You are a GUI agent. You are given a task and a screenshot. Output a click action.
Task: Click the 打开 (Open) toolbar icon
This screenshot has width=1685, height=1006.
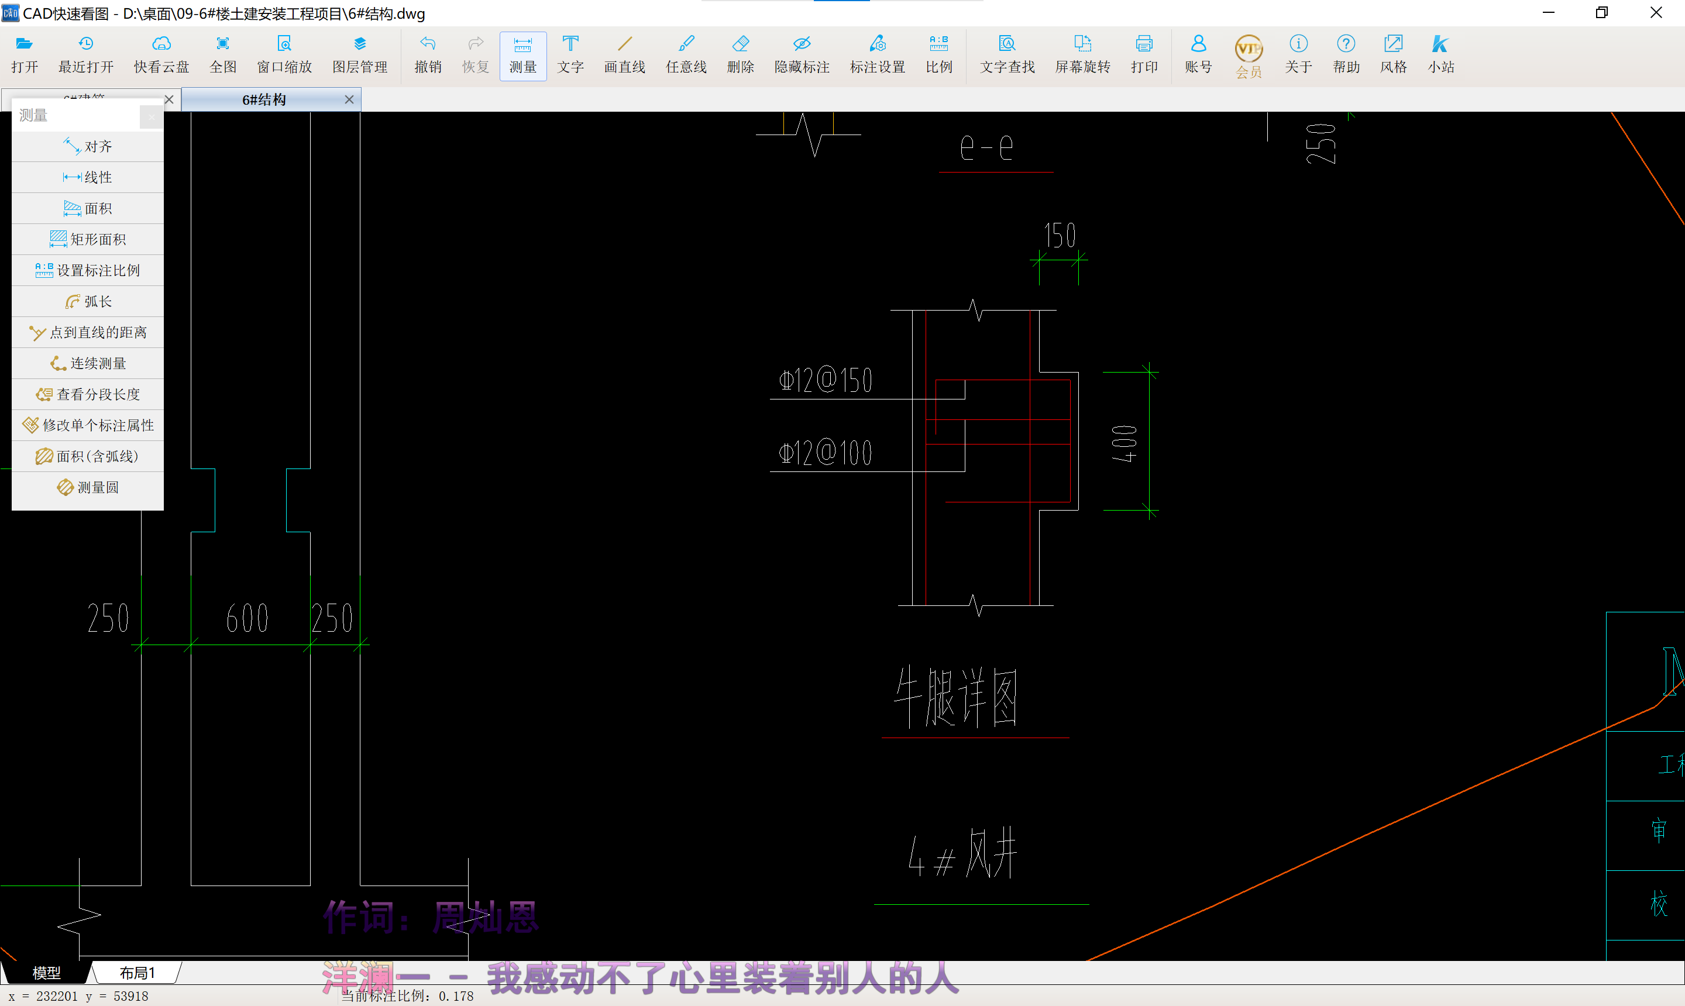[x=25, y=55]
